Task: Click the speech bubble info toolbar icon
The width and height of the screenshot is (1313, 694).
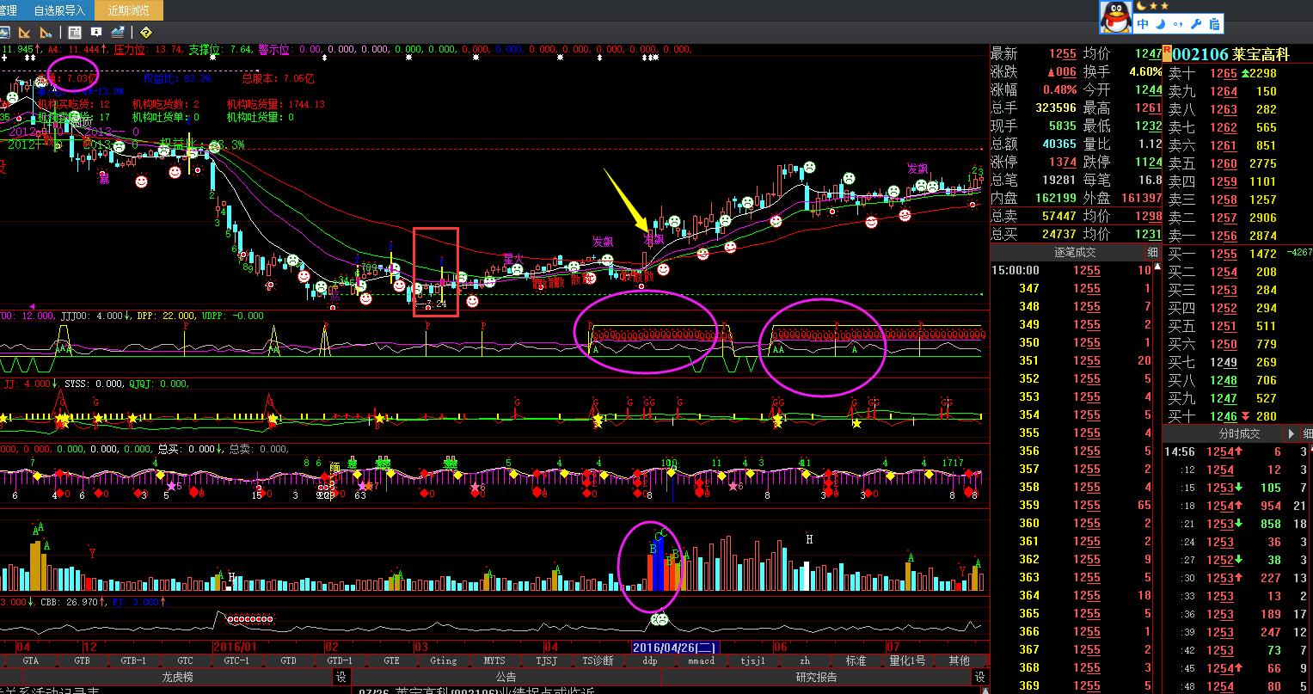Action: point(96,33)
